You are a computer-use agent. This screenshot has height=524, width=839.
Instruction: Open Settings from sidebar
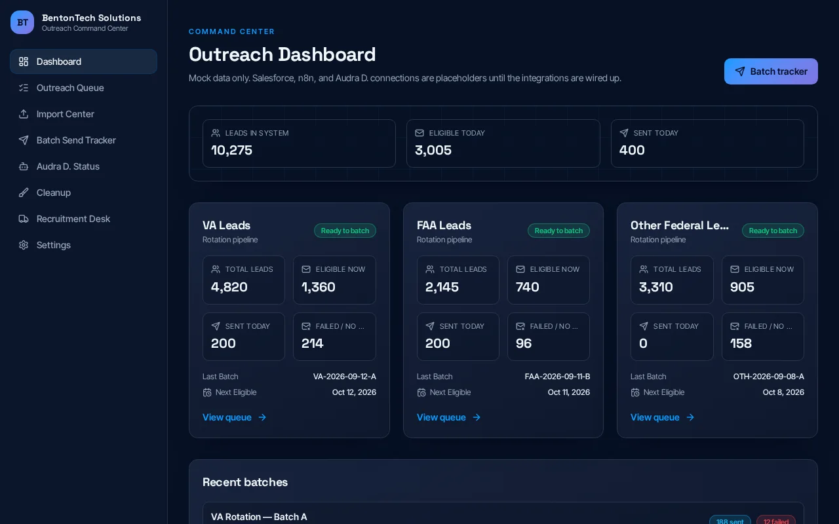[x=83, y=245]
